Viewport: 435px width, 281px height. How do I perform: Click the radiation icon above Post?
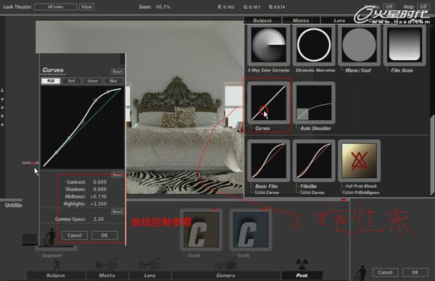(302, 264)
